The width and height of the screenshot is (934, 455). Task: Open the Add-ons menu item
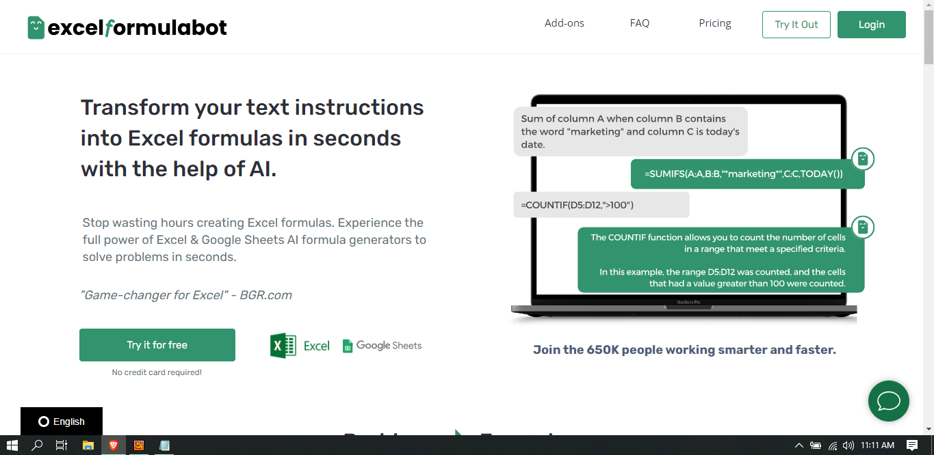(564, 23)
